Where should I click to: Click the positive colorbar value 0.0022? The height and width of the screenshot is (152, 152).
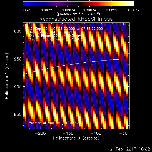112,10
